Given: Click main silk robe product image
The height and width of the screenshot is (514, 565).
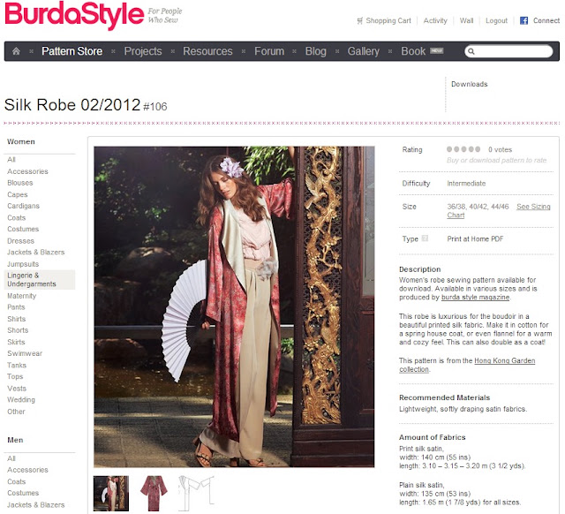Looking at the screenshot, I should pos(234,306).
